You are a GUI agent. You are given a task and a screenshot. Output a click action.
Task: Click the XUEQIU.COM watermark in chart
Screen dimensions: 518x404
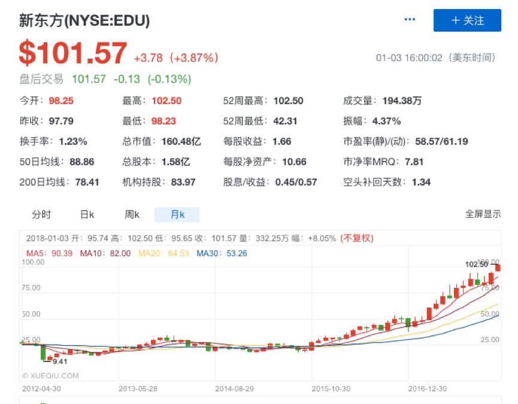click(x=50, y=376)
